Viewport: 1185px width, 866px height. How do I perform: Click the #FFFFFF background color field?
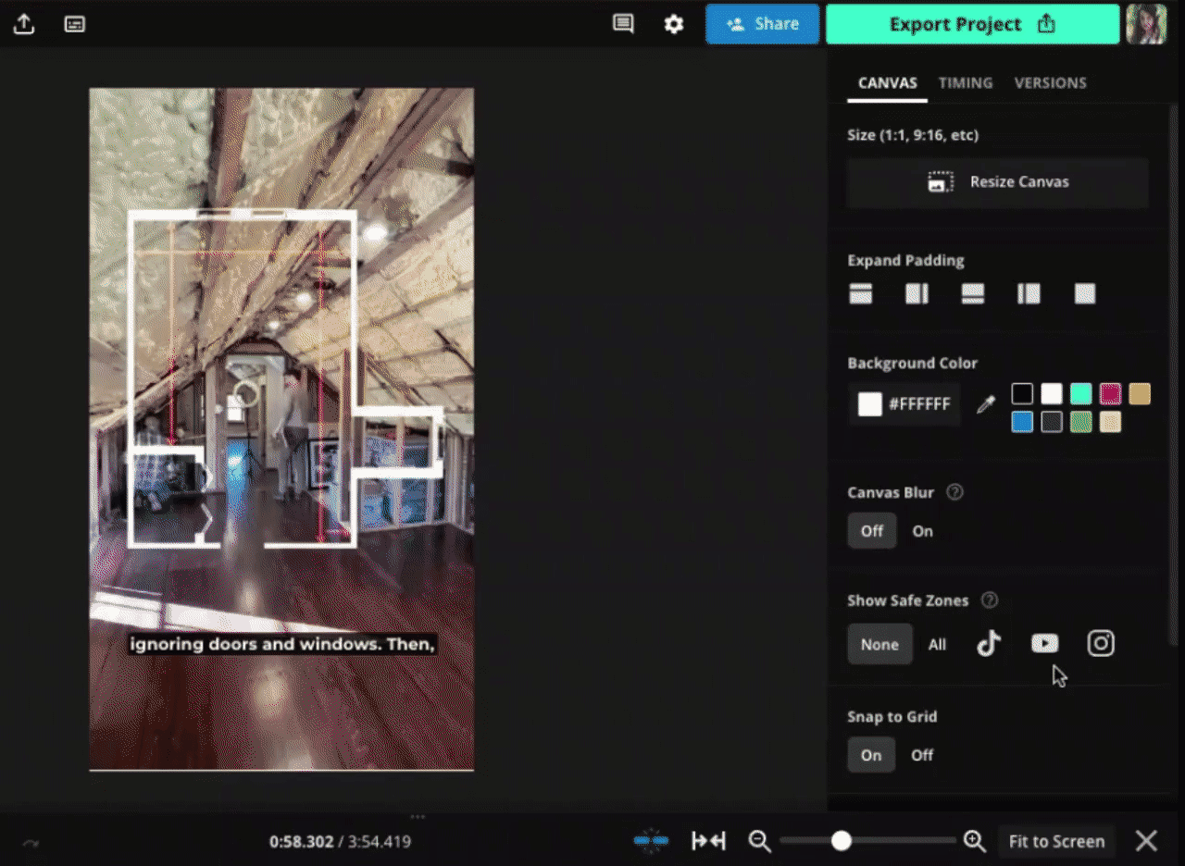pyautogui.click(x=904, y=404)
